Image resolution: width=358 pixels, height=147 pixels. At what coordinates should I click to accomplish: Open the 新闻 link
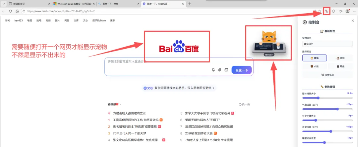(x=8, y=20)
